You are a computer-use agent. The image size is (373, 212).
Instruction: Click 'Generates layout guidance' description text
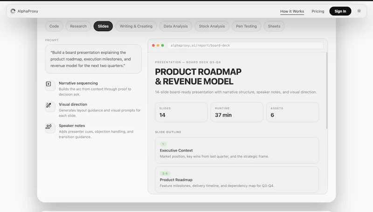100,113
